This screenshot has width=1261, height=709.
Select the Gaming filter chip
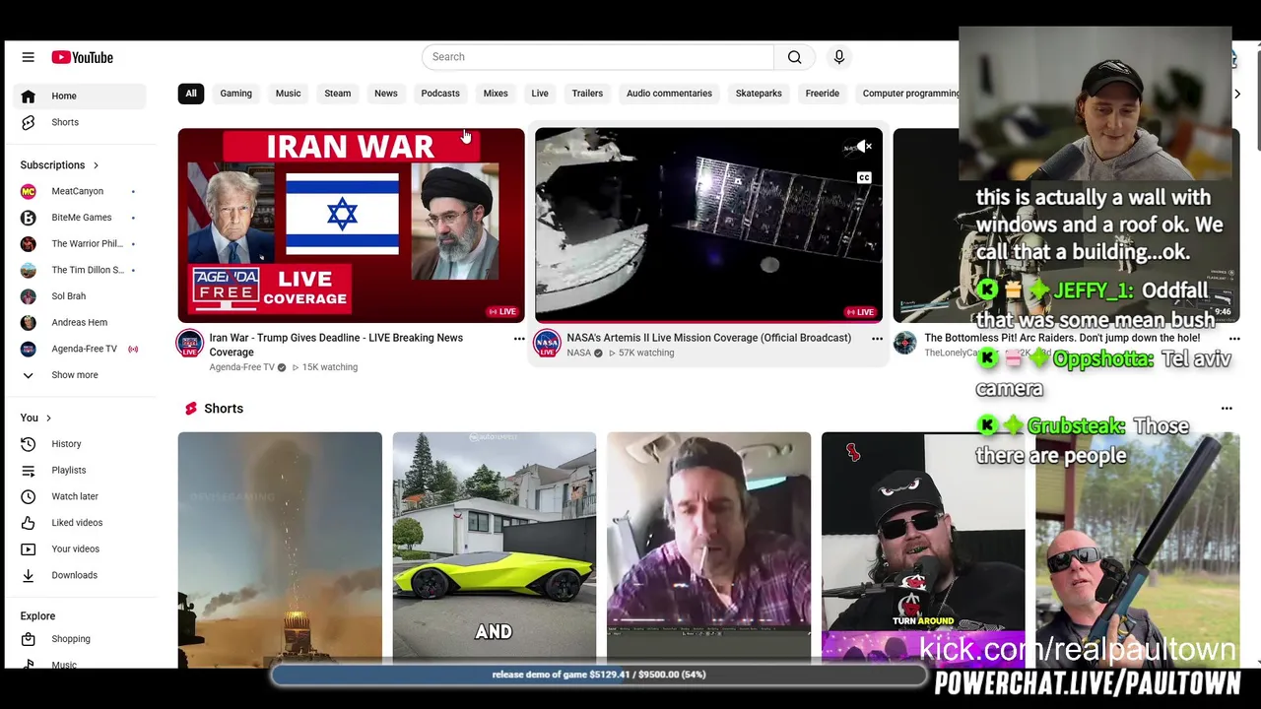point(236,94)
